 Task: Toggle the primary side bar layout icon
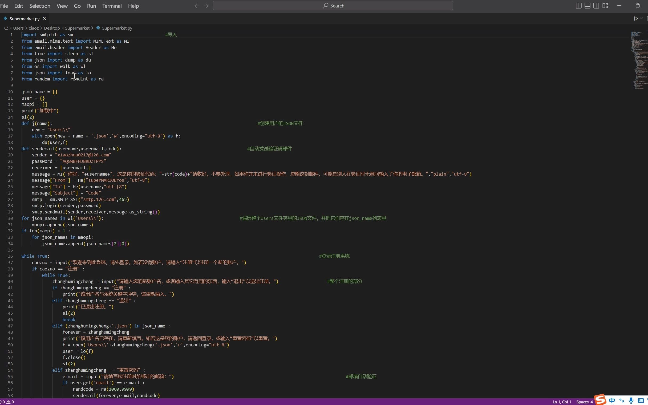pos(578,6)
